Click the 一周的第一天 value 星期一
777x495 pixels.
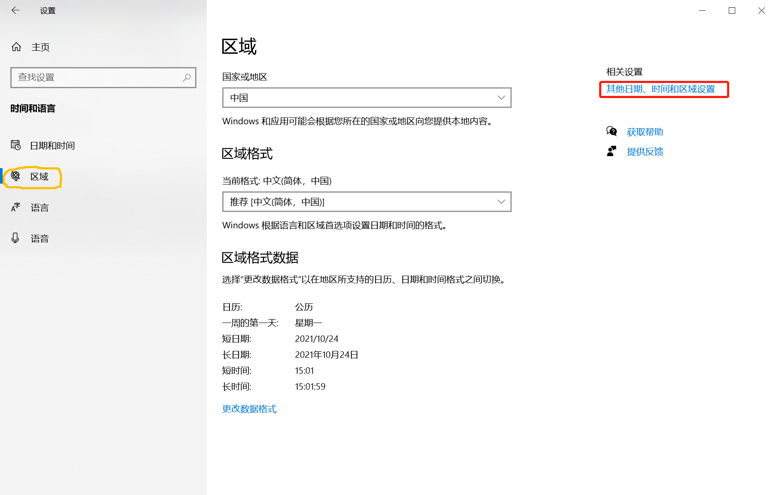308,323
